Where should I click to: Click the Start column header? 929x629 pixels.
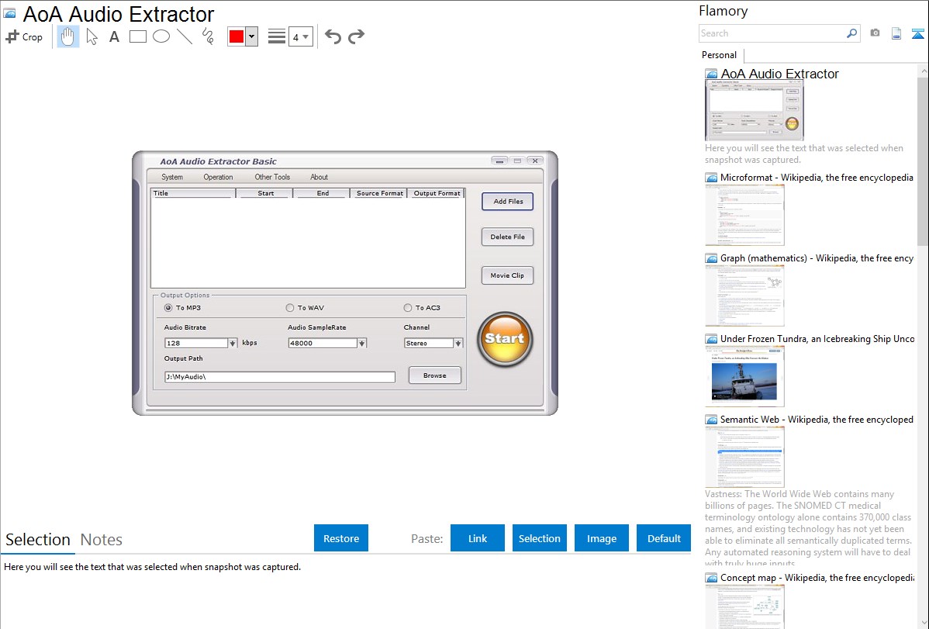265,193
